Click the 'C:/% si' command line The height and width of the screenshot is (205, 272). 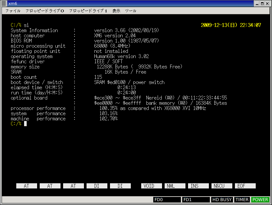point(20,25)
